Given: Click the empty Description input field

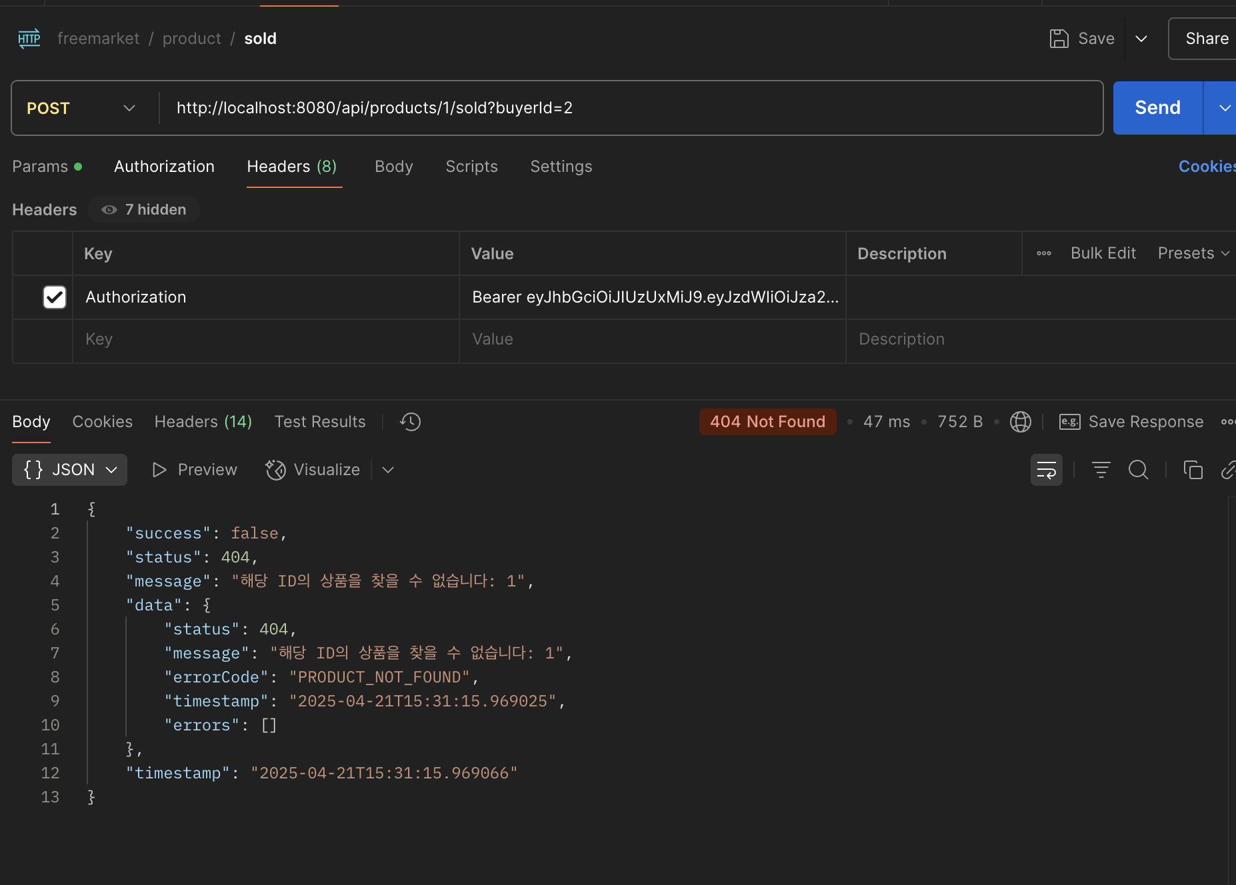Looking at the screenshot, I should pos(1040,339).
